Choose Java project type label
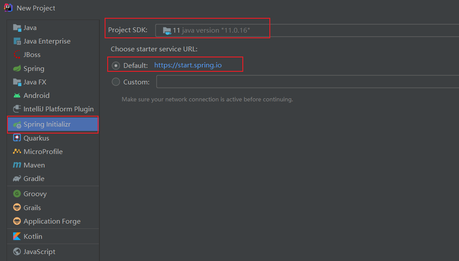The width and height of the screenshot is (459, 261). pos(30,28)
